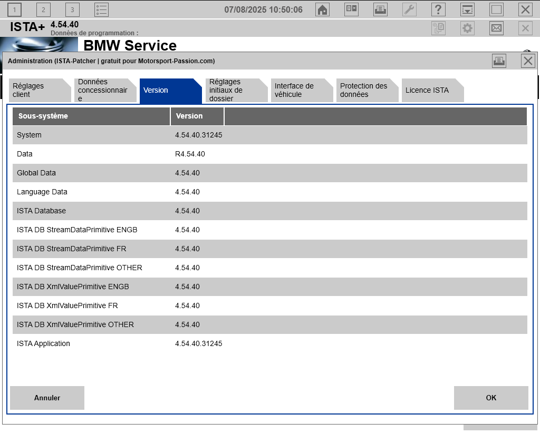540x434 pixels.
Task: Go to the home screen icon
Action: (322, 9)
